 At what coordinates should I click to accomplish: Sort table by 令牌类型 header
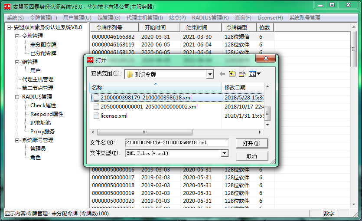pyautogui.click(x=239, y=27)
